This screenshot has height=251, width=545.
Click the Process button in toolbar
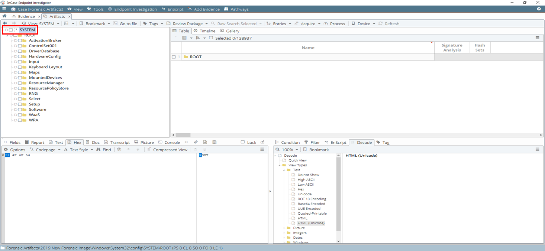(335, 24)
